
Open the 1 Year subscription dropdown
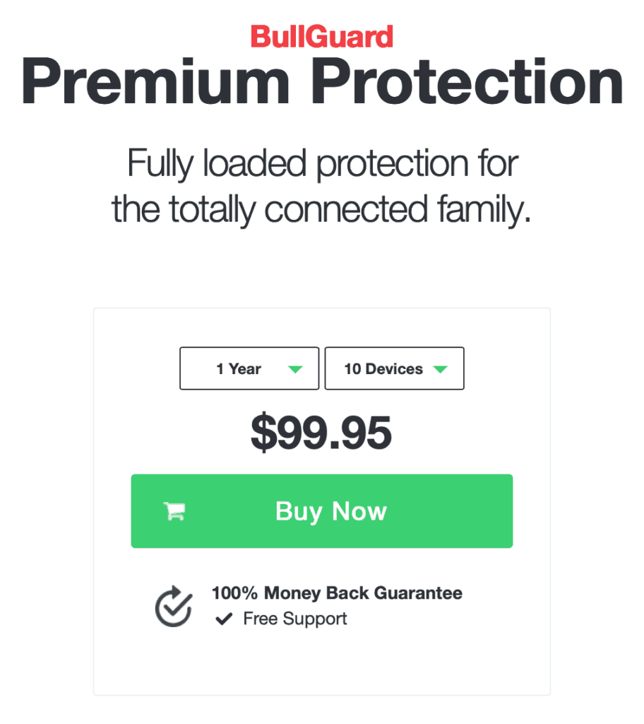pyautogui.click(x=249, y=368)
